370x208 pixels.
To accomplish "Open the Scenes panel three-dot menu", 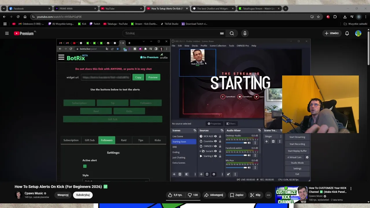I will [195, 174].
